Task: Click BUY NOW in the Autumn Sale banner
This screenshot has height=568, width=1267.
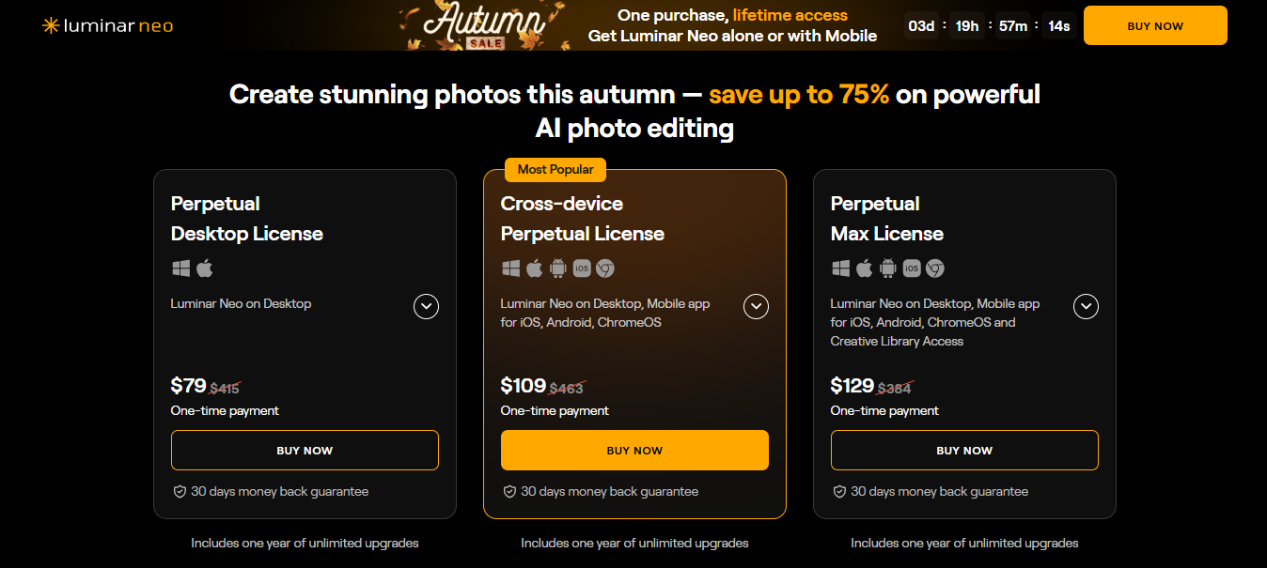Action: pos(1154,25)
